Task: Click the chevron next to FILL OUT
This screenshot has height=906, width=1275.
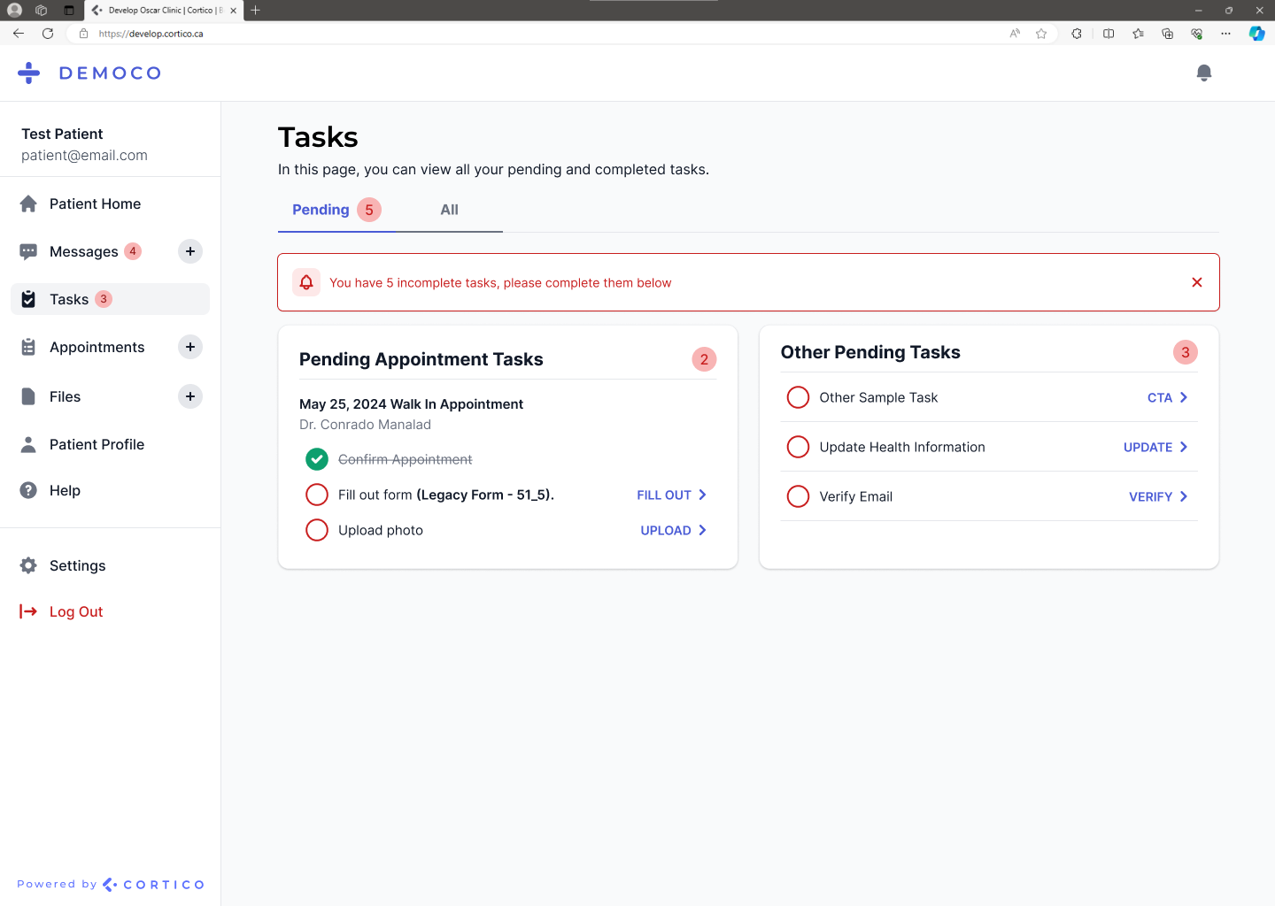Action: tap(702, 495)
